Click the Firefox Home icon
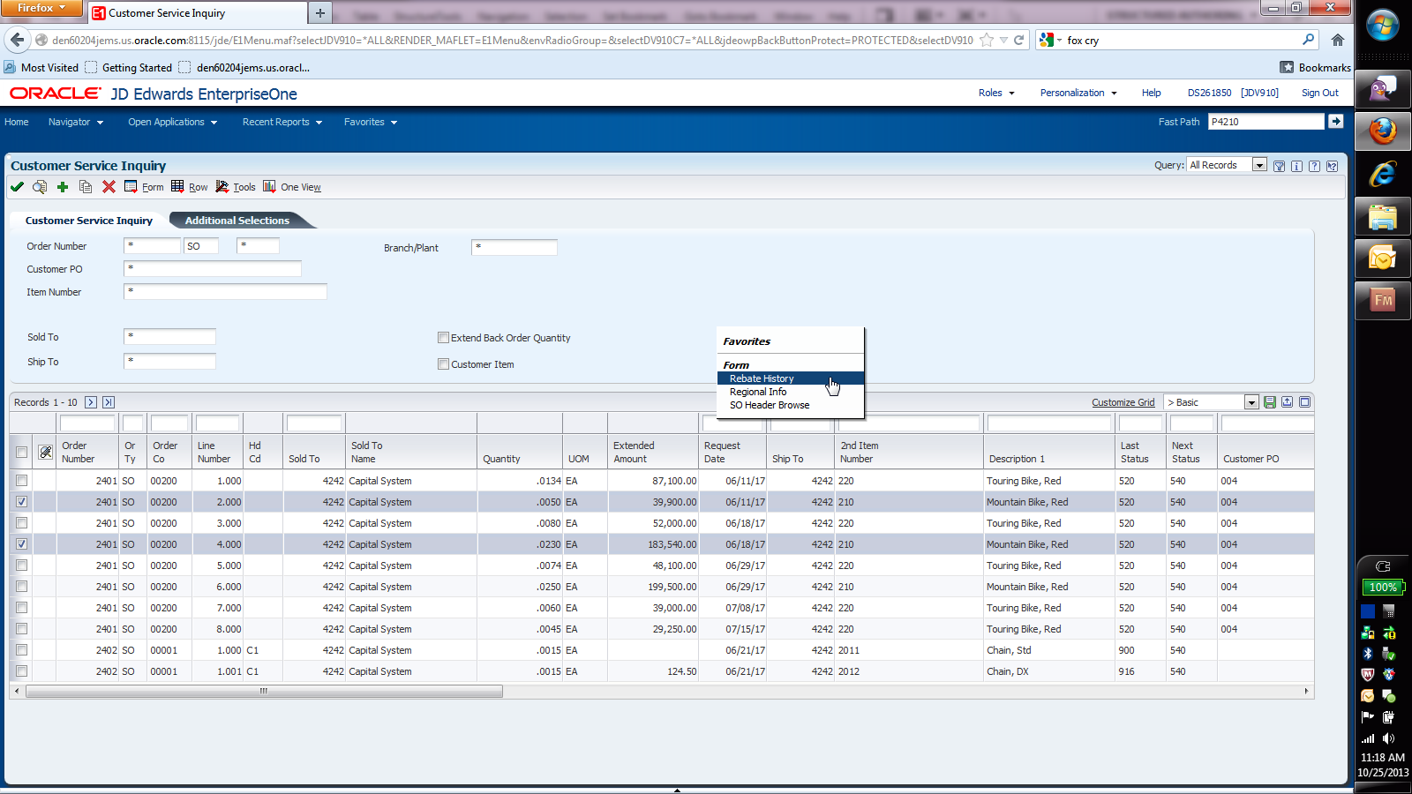Image resolution: width=1412 pixels, height=794 pixels. pyautogui.click(x=1338, y=40)
